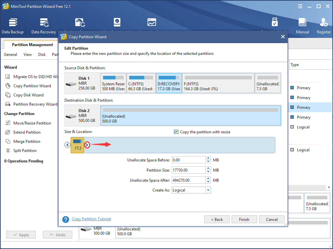The width and height of the screenshot is (333, 249).
Task: Click the Disk 1 source disk icon
Action: point(71,84)
